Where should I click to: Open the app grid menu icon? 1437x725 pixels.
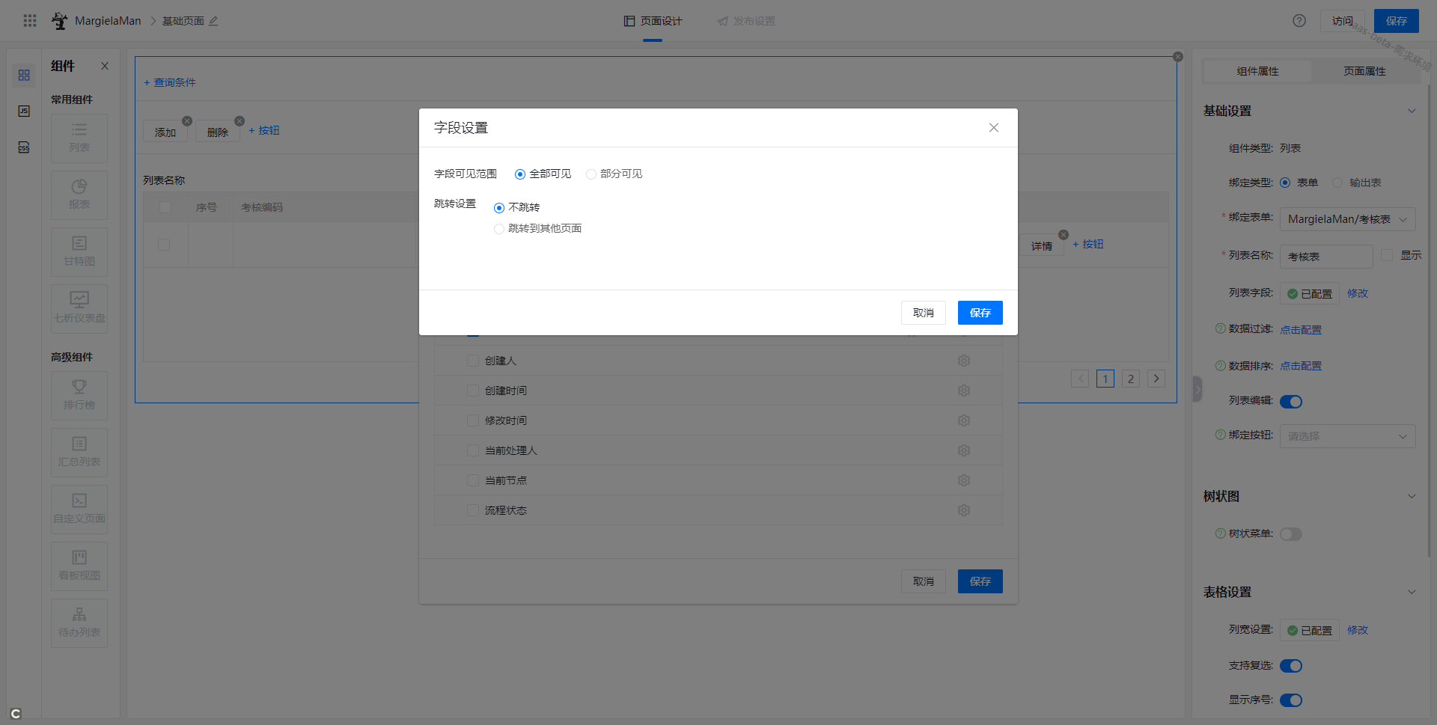30,21
